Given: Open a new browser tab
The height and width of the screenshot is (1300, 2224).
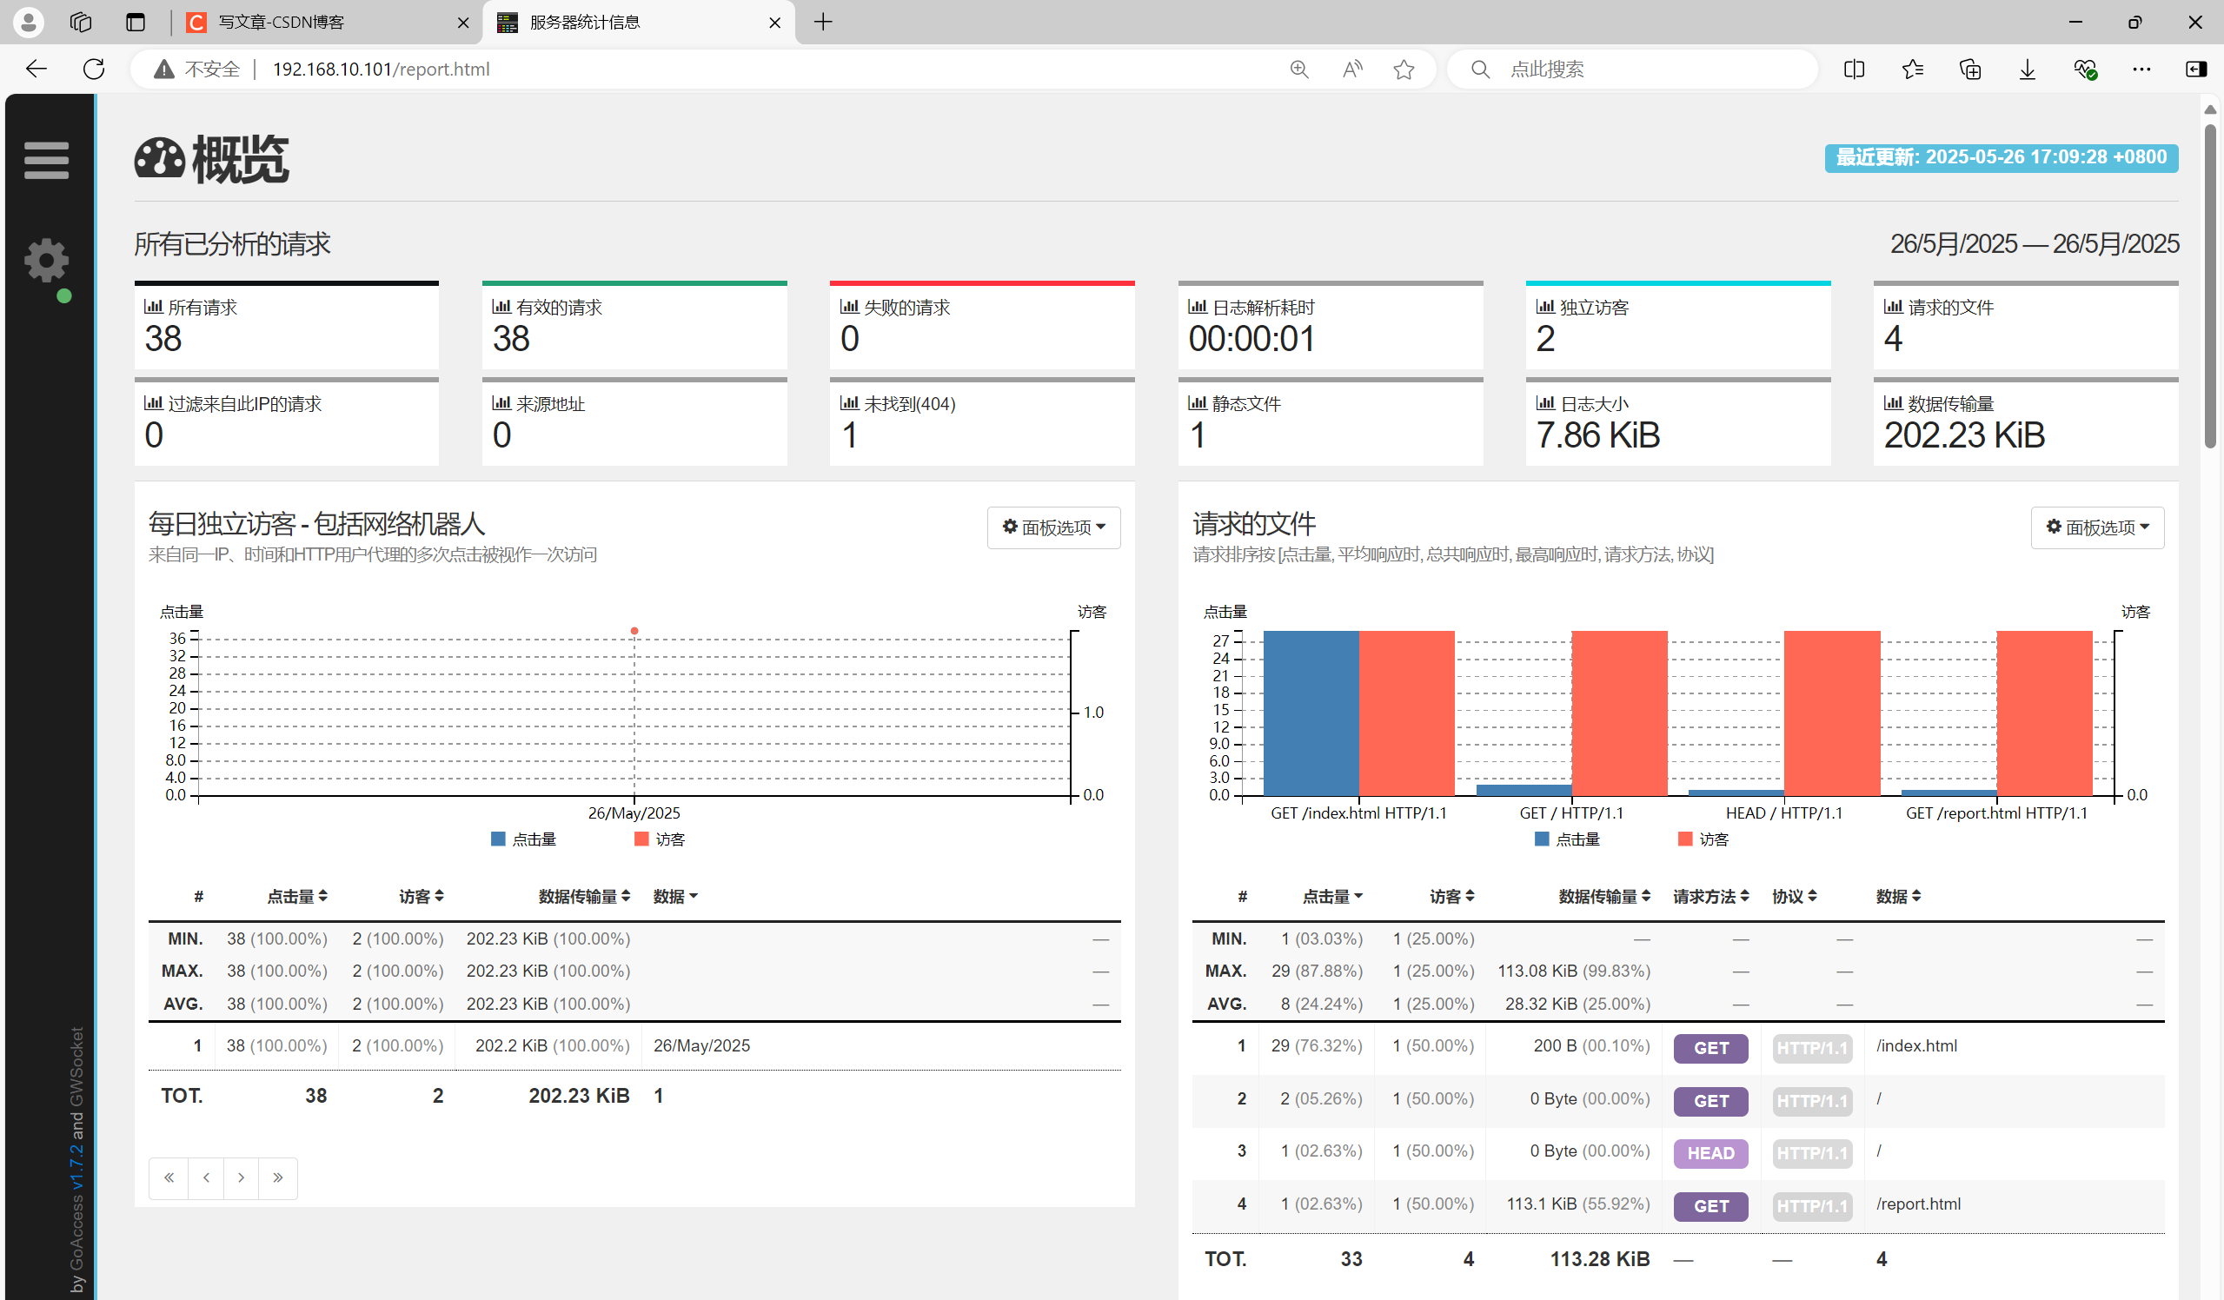Looking at the screenshot, I should click(822, 22).
